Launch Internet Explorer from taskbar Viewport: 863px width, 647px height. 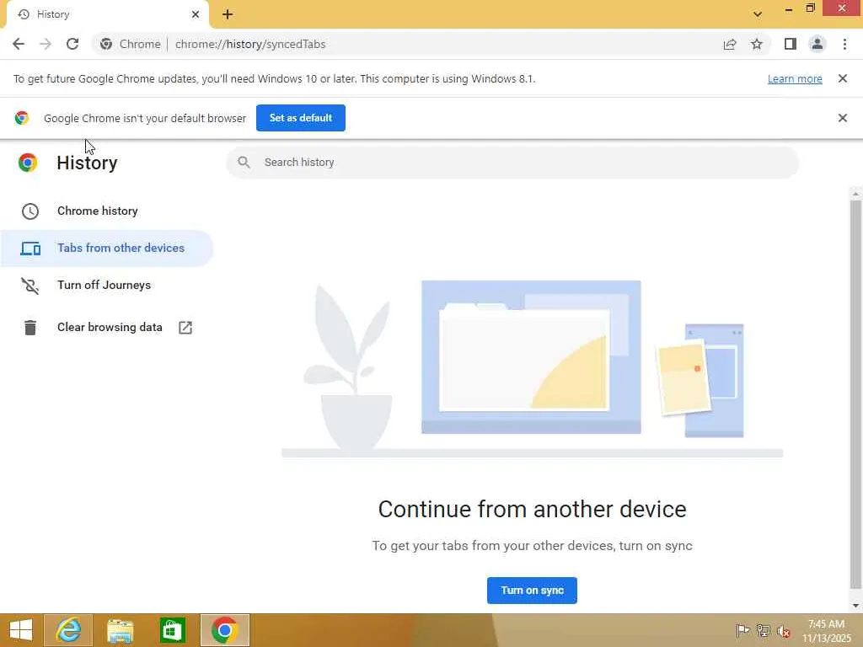pyautogui.click(x=68, y=630)
